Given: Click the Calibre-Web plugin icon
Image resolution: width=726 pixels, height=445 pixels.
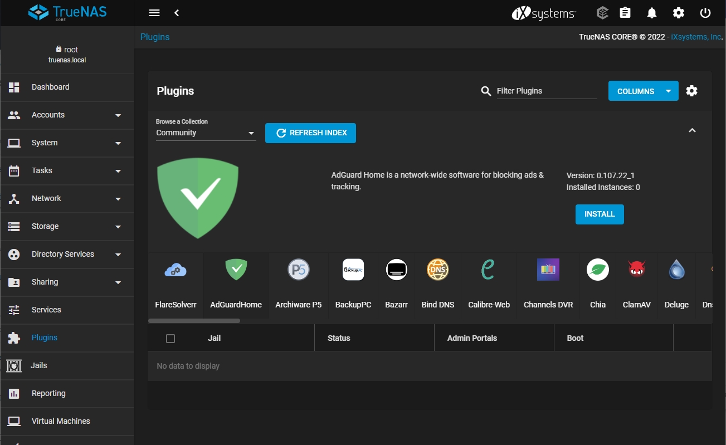Looking at the screenshot, I should coord(489,270).
